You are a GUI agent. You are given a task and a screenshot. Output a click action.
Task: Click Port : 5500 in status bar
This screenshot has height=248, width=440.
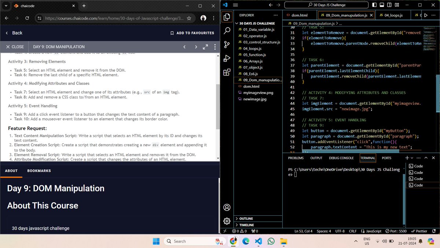click(x=396, y=231)
